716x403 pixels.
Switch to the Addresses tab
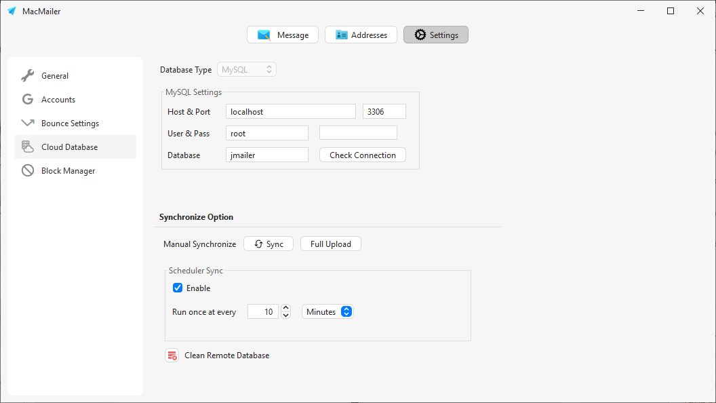[361, 35]
